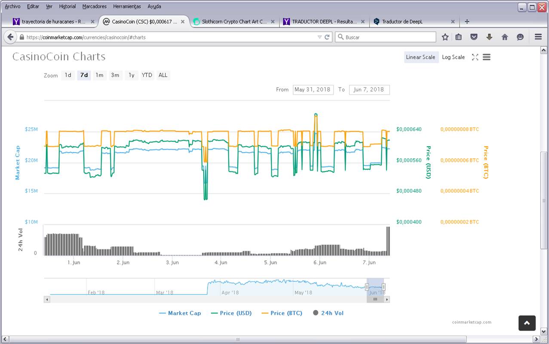Switch chart to Log Scale

coord(453,57)
